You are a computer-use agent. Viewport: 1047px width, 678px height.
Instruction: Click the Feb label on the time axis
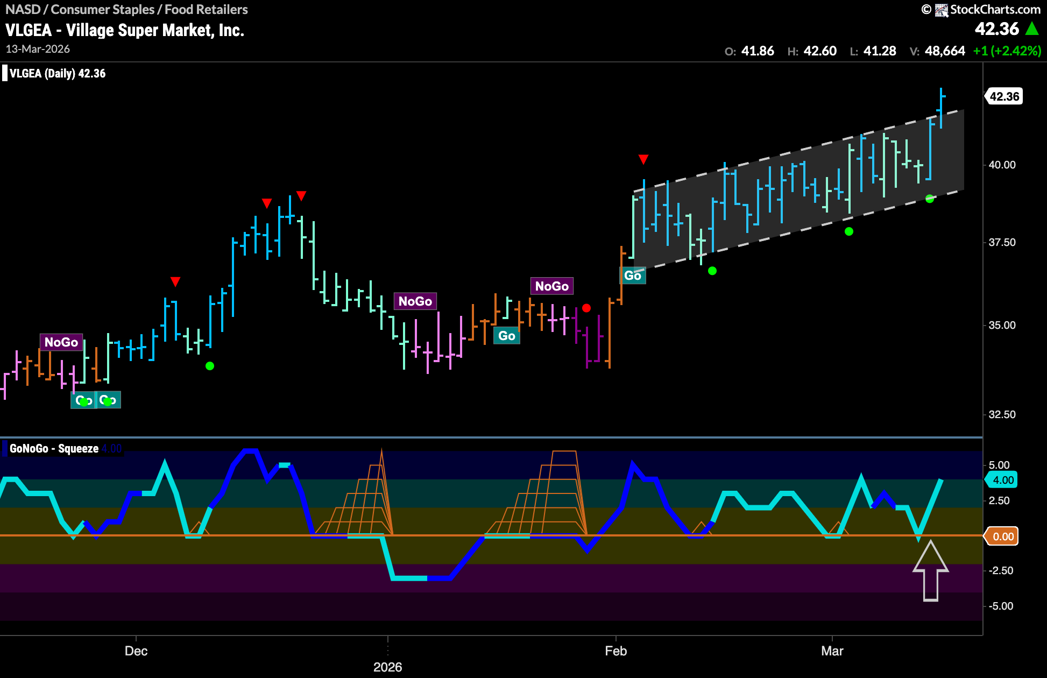coord(616,651)
